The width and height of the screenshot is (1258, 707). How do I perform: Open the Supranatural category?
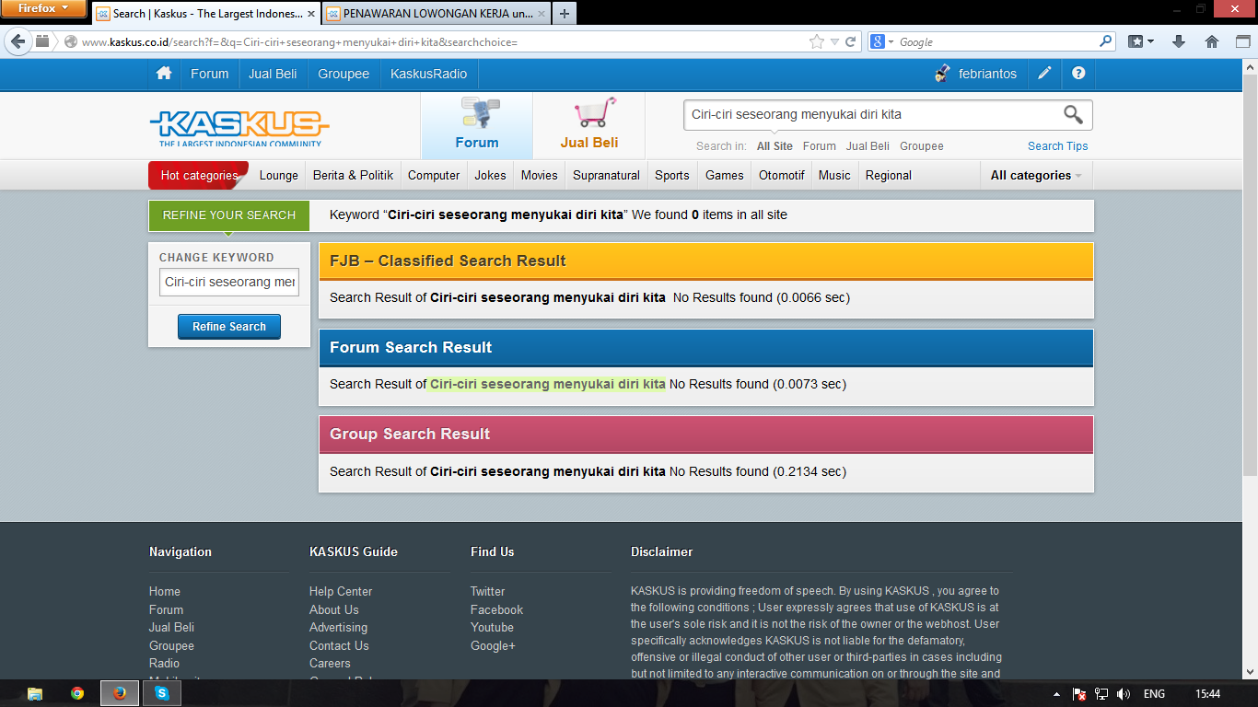607,175
